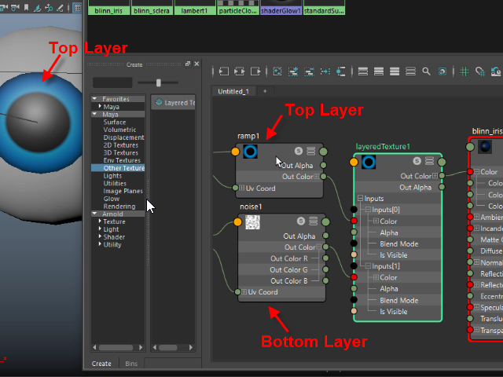The image size is (503, 377).
Task: Adjust the Create panel icon size slider
Action: point(159,82)
